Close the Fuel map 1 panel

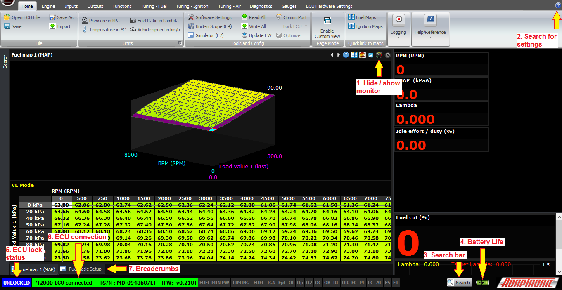[x=388, y=55]
